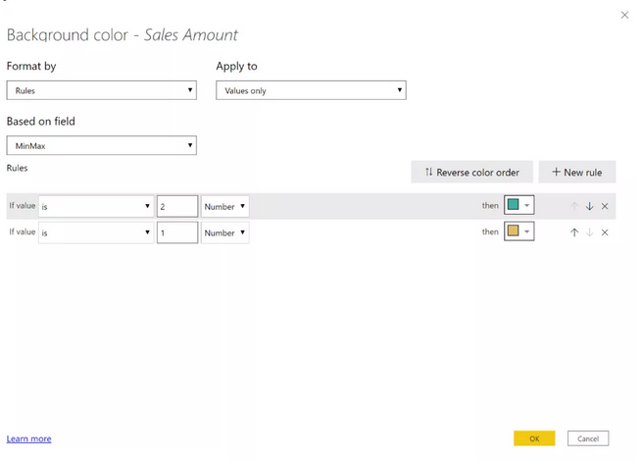Open the second rule's Number type dropdown
This screenshot has height=462, width=642.
pyautogui.click(x=224, y=232)
